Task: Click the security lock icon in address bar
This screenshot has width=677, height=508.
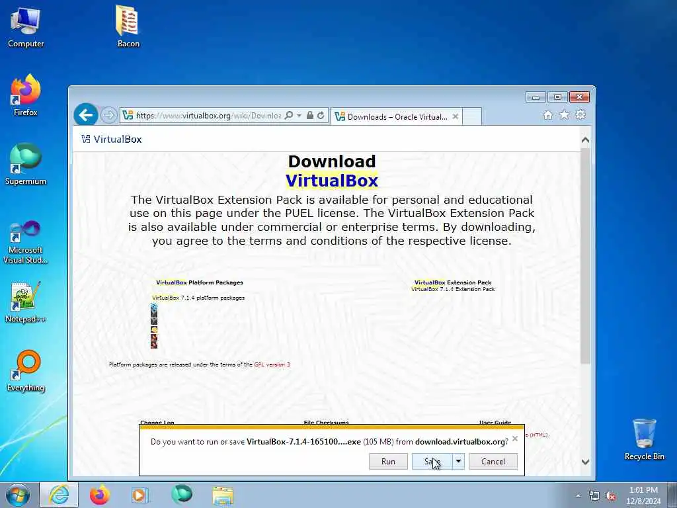Action: [x=309, y=115]
